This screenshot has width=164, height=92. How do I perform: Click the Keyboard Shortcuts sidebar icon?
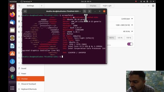pyautogui.click(x=19, y=89)
